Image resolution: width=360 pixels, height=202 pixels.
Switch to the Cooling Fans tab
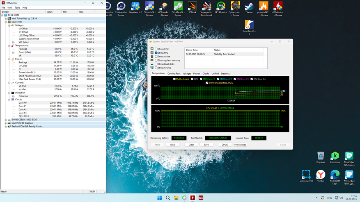tap(174, 73)
